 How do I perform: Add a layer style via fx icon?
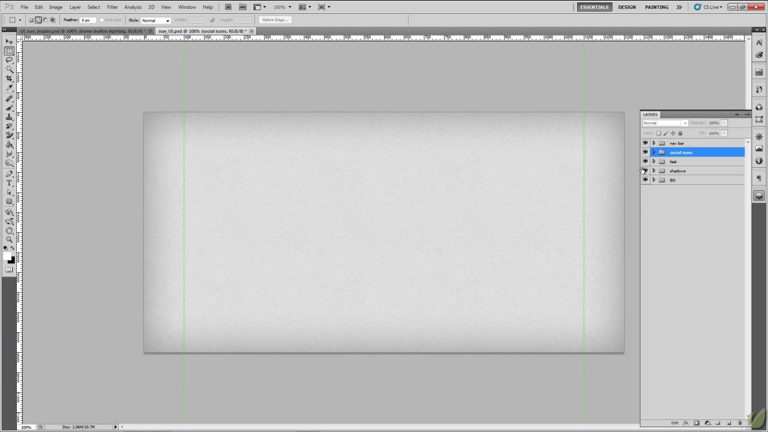(x=686, y=424)
